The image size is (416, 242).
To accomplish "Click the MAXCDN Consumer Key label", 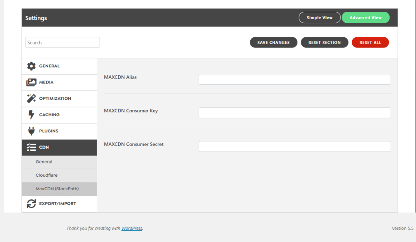I will click(131, 111).
